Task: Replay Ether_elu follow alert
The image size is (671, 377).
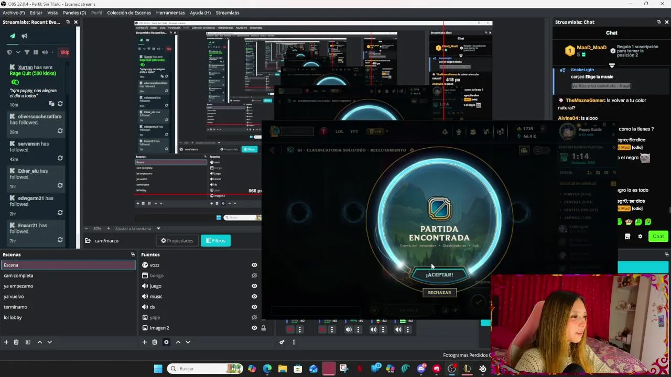Action: [x=60, y=185]
